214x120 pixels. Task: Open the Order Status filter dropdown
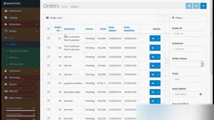tap(188, 64)
